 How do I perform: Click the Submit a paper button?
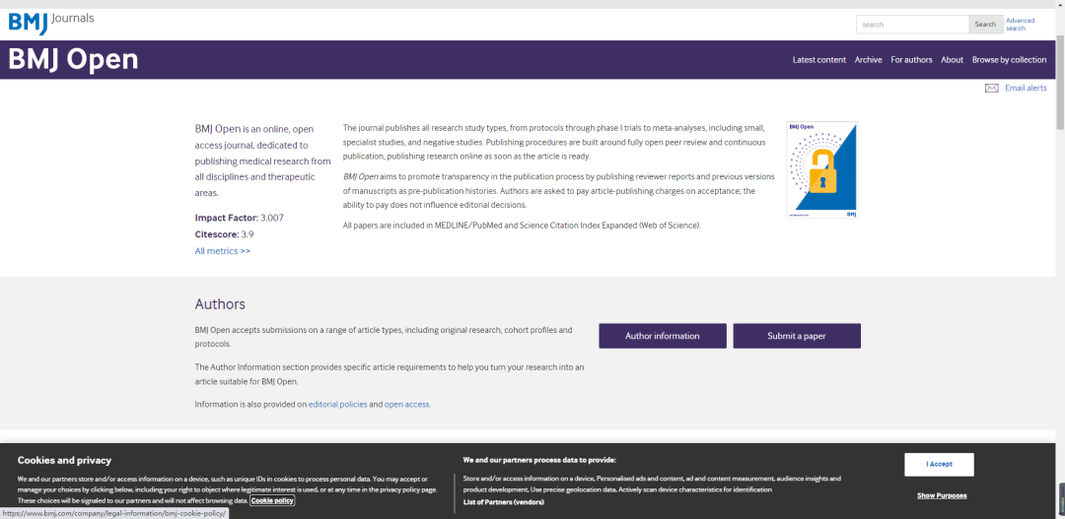797,336
